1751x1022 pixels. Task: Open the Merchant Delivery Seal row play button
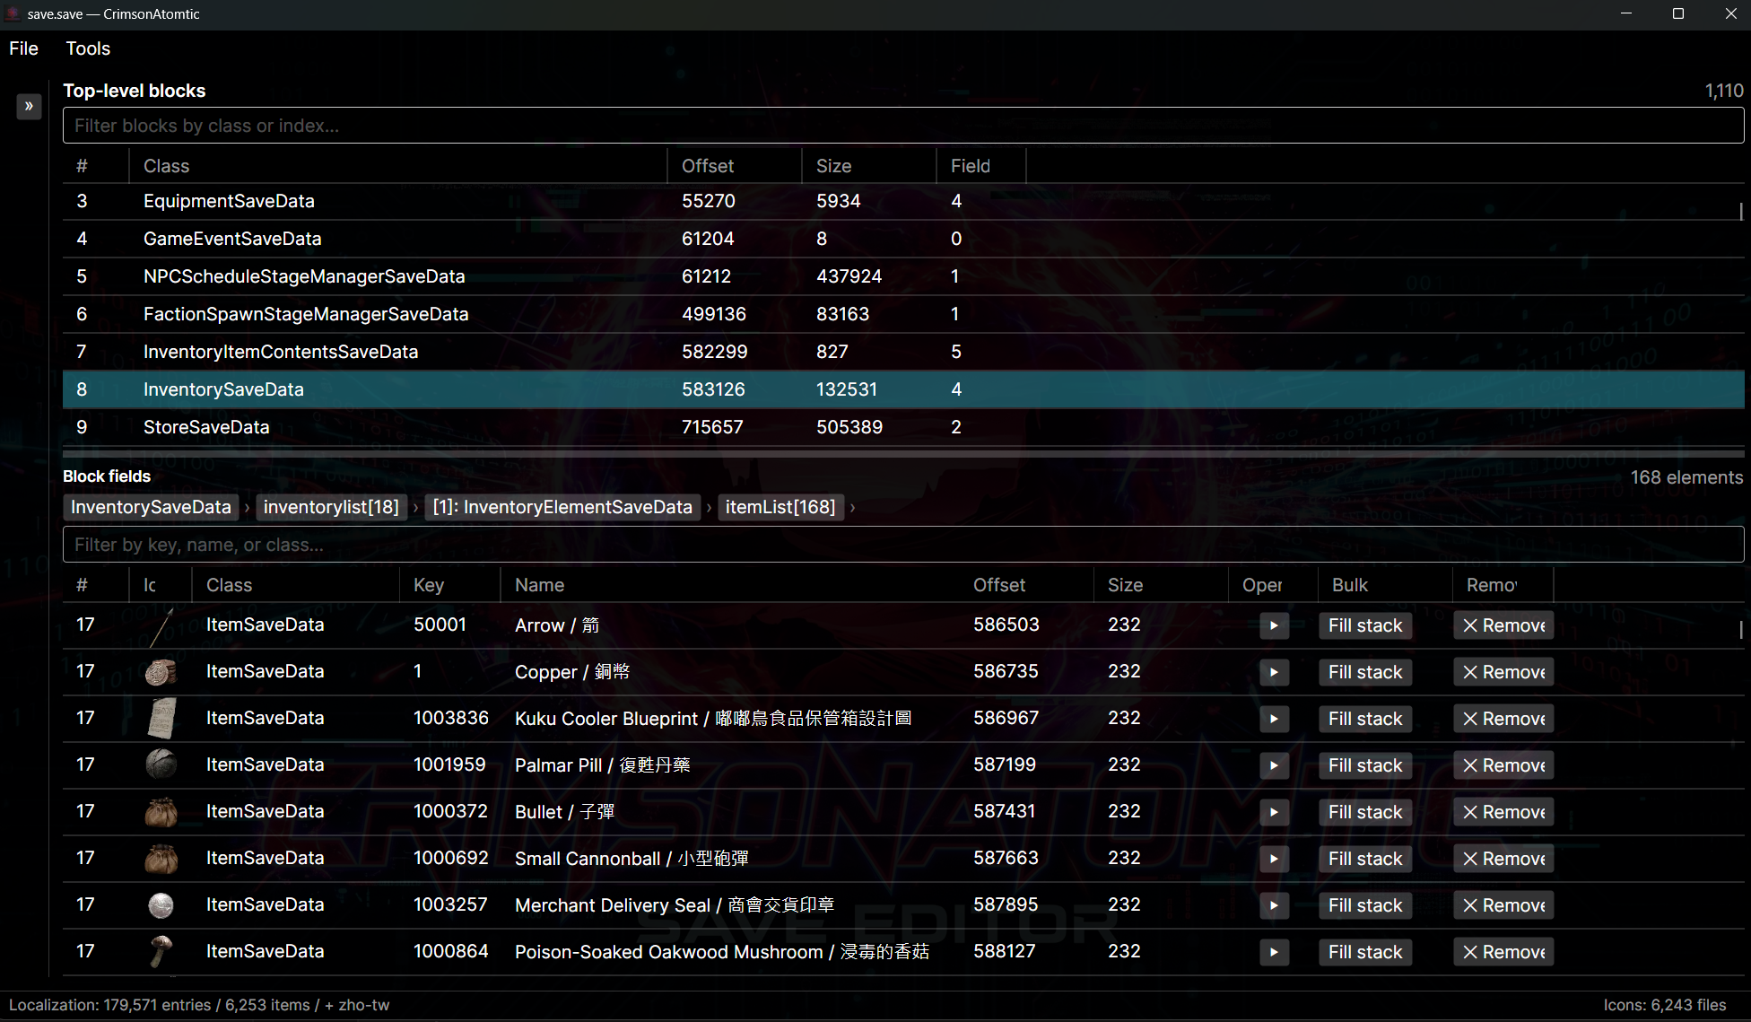click(x=1274, y=905)
